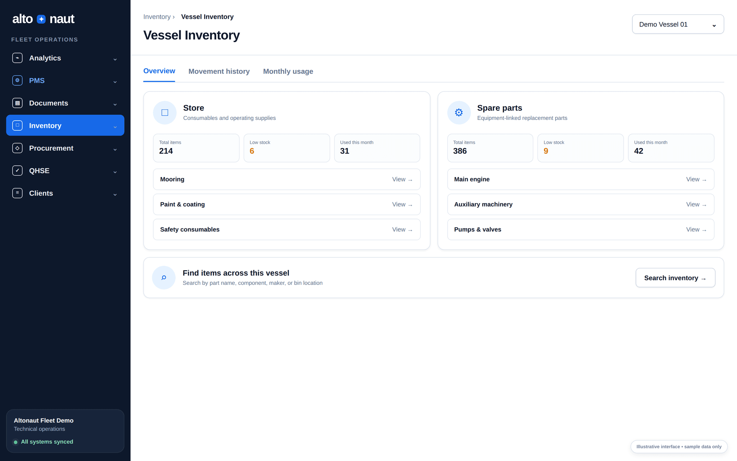Click the Altonaut star logo icon
The width and height of the screenshot is (737, 461).
(x=41, y=19)
